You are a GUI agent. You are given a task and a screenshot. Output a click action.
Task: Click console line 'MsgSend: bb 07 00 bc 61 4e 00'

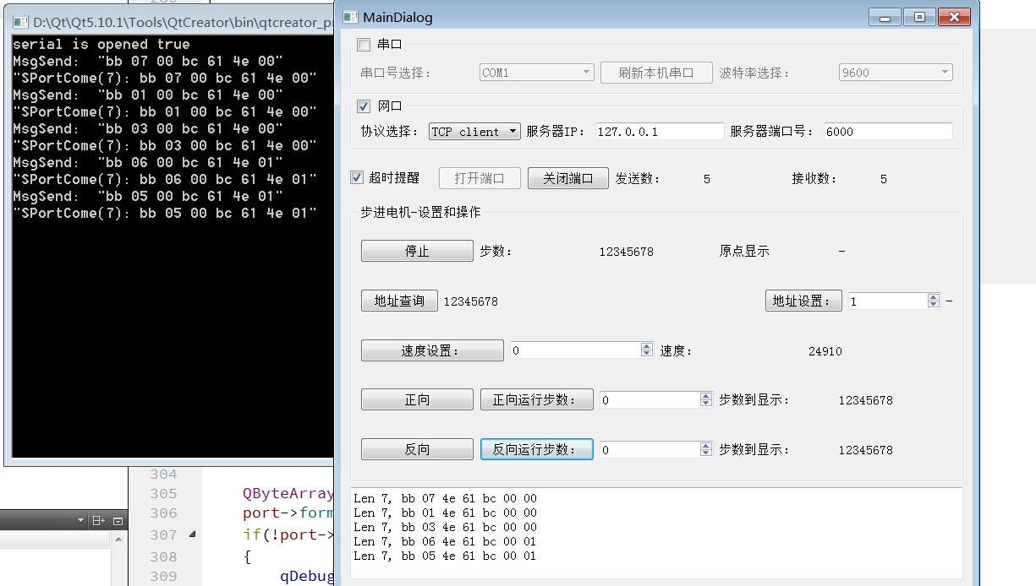point(148,61)
